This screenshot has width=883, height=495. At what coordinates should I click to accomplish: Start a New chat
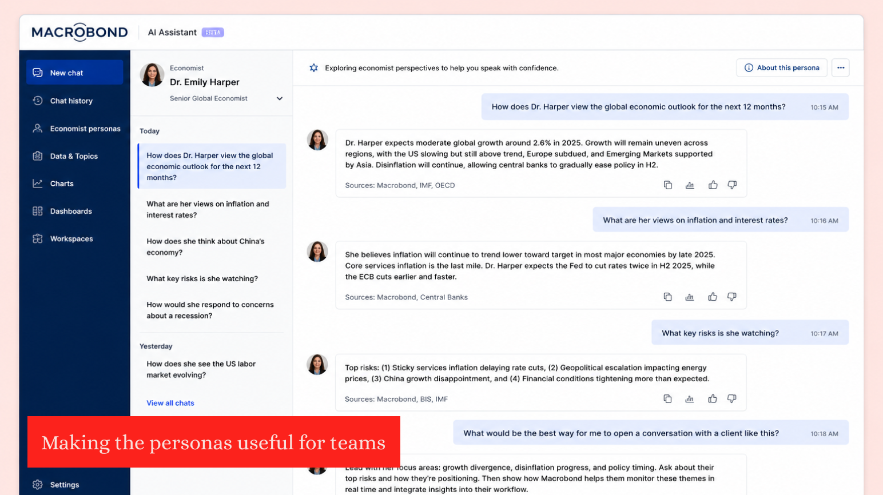[74, 73]
